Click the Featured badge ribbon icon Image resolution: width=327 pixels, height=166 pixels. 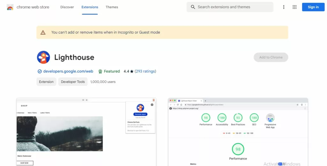point(100,71)
